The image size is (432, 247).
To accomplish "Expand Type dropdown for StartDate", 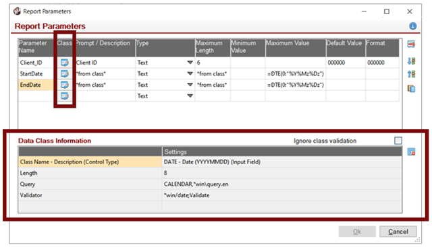I will click(x=190, y=73).
